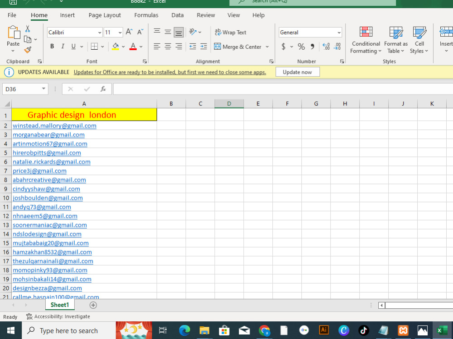Click the Align Right icon

click(179, 47)
